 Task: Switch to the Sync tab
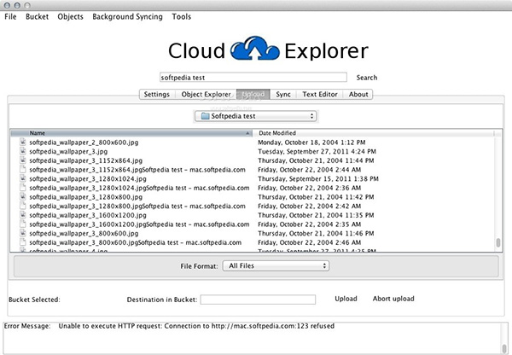283,95
